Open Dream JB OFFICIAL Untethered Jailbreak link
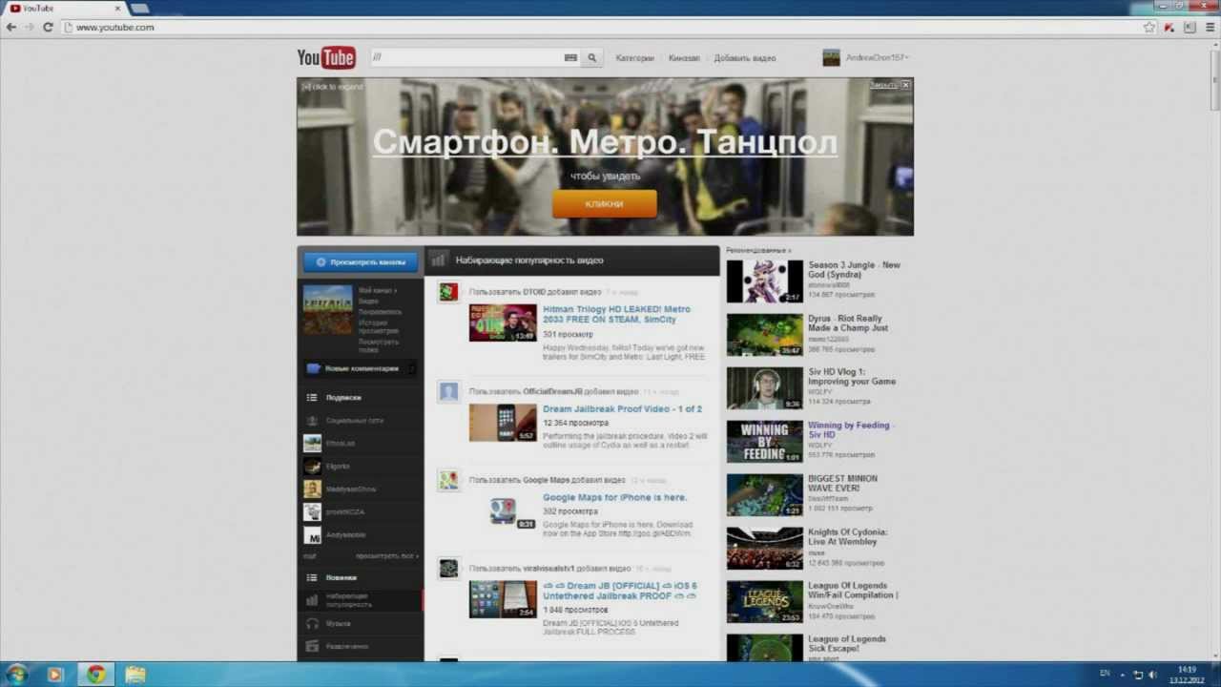 [620, 591]
